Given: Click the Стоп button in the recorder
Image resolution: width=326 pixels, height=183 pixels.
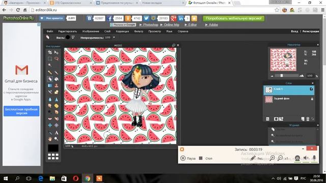Looking at the screenshot, I should click(206, 158).
